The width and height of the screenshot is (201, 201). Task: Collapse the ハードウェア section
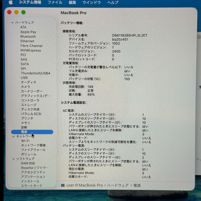(x=13, y=23)
